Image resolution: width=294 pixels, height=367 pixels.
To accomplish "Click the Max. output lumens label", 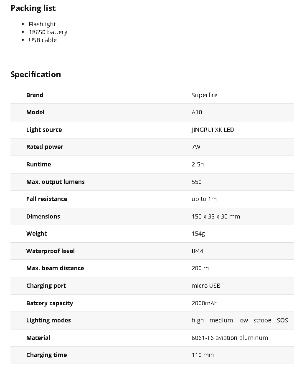I will 55,182.
